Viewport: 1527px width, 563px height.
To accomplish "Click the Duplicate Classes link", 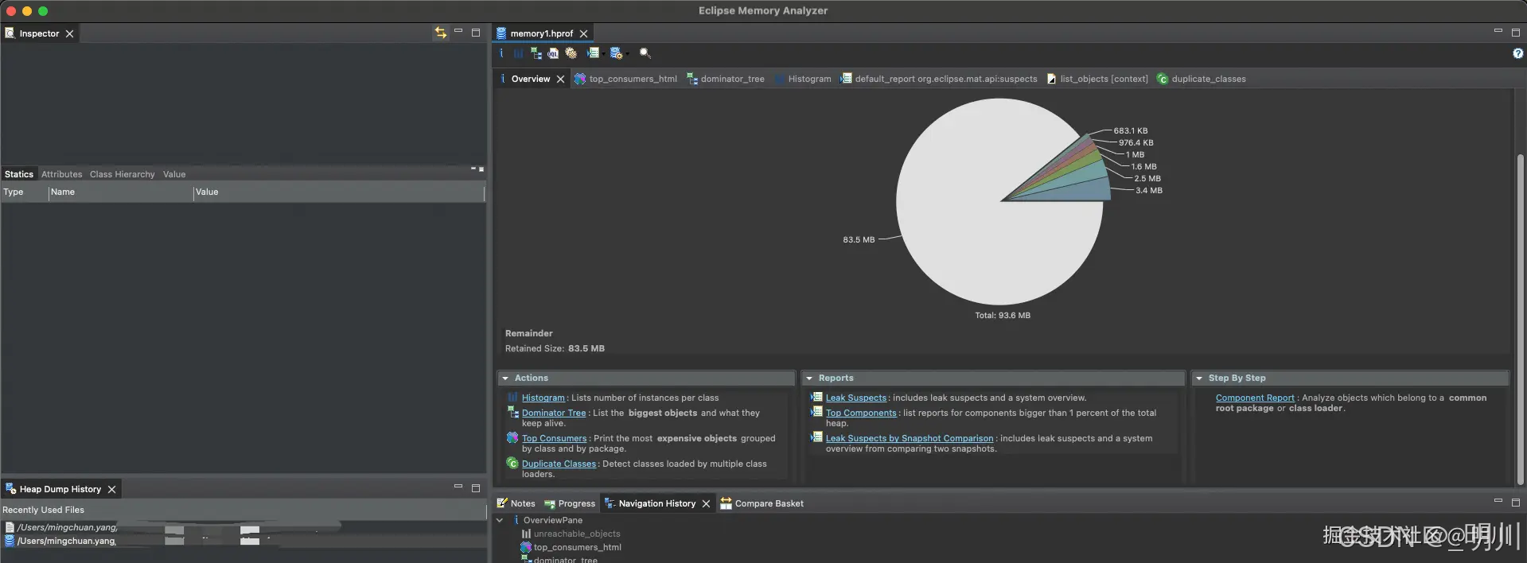I will pos(559,464).
